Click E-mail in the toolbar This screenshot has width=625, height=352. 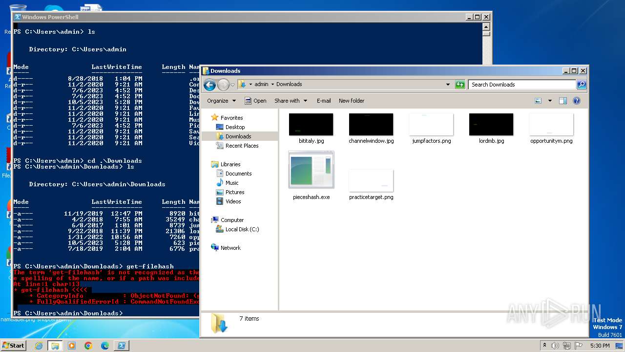324,101
